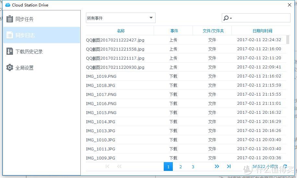This screenshot has width=297, height=178.
Task: Click the download history icon
Action: click(10, 51)
